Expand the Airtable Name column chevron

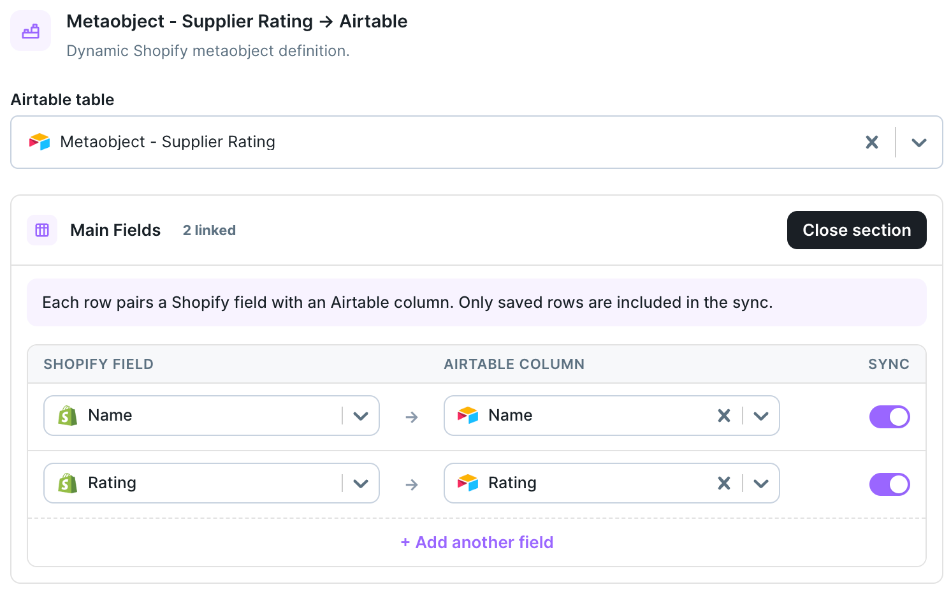click(761, 416)
